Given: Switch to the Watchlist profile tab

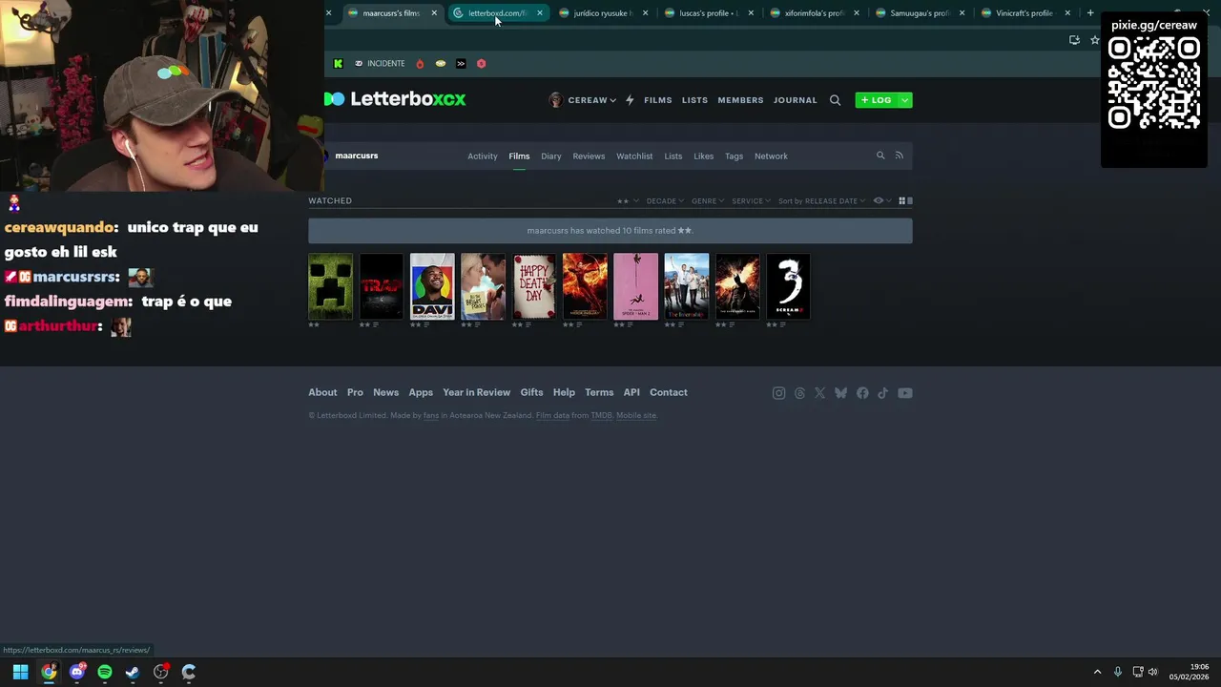Looking at the screenshot, I should click(x=634, y=156).
